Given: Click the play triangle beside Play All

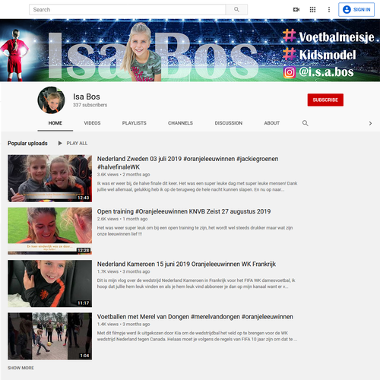Looking at the screenshot, I should click(x=60, y=144).
